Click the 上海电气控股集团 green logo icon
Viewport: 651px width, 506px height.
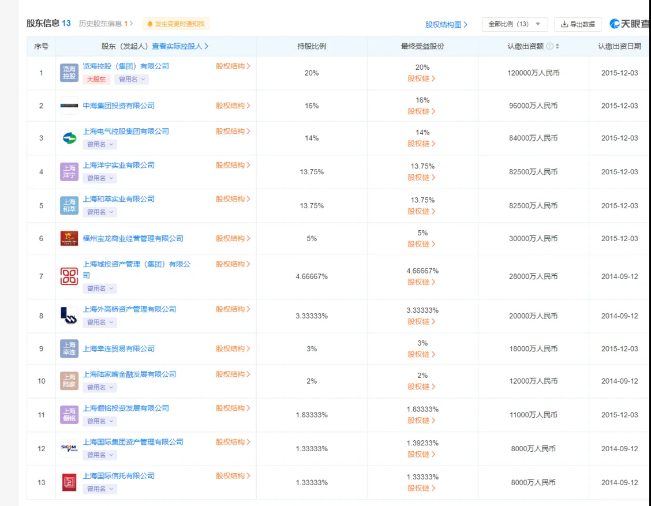click(69, 138)
